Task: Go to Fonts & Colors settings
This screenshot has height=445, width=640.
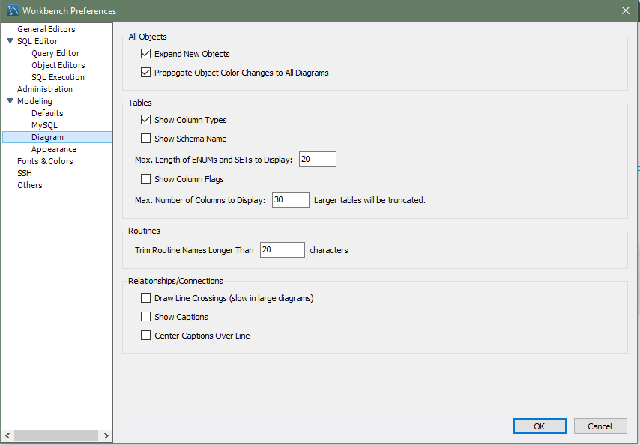Action: click(x=45, y=161)
